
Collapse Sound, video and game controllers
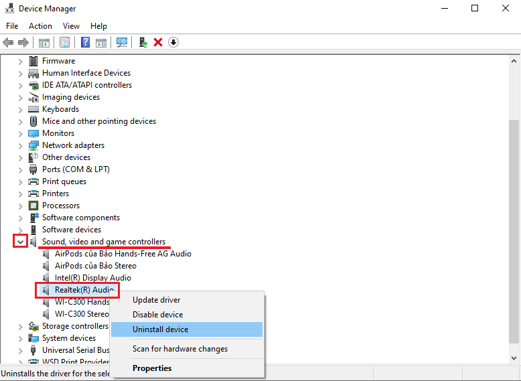click(x=20, y=242)
